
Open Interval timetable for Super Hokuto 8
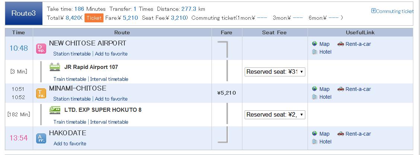[109, 122]
